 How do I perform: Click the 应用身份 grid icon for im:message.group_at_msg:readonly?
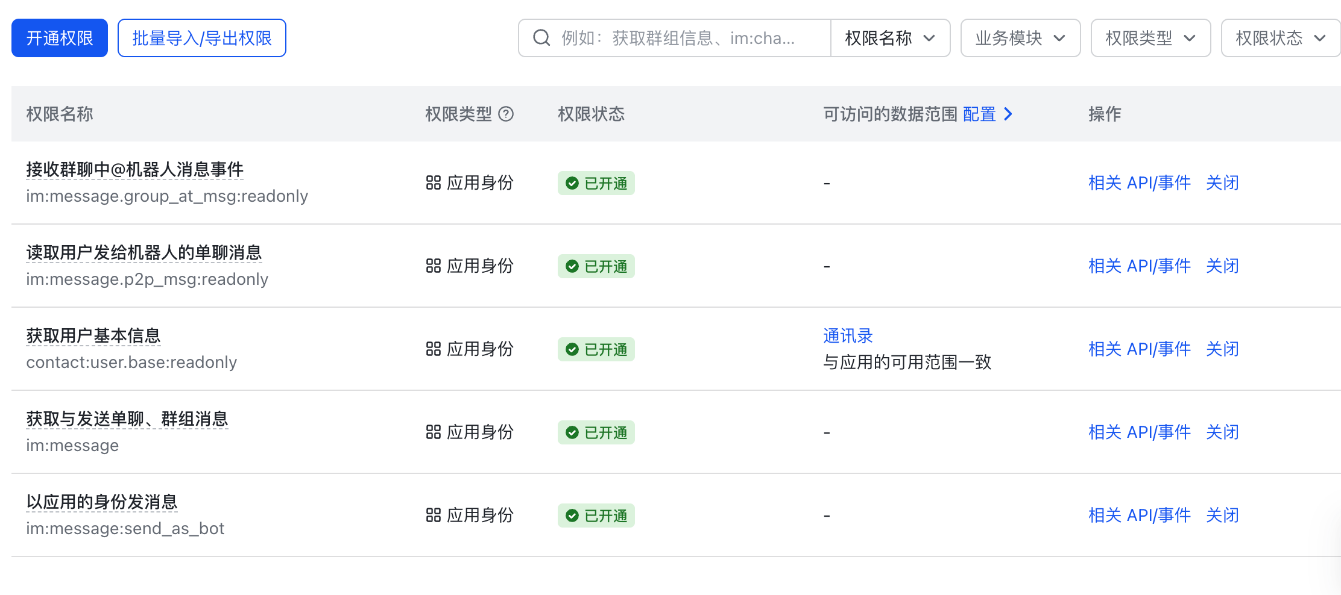(x=433, y=182)
